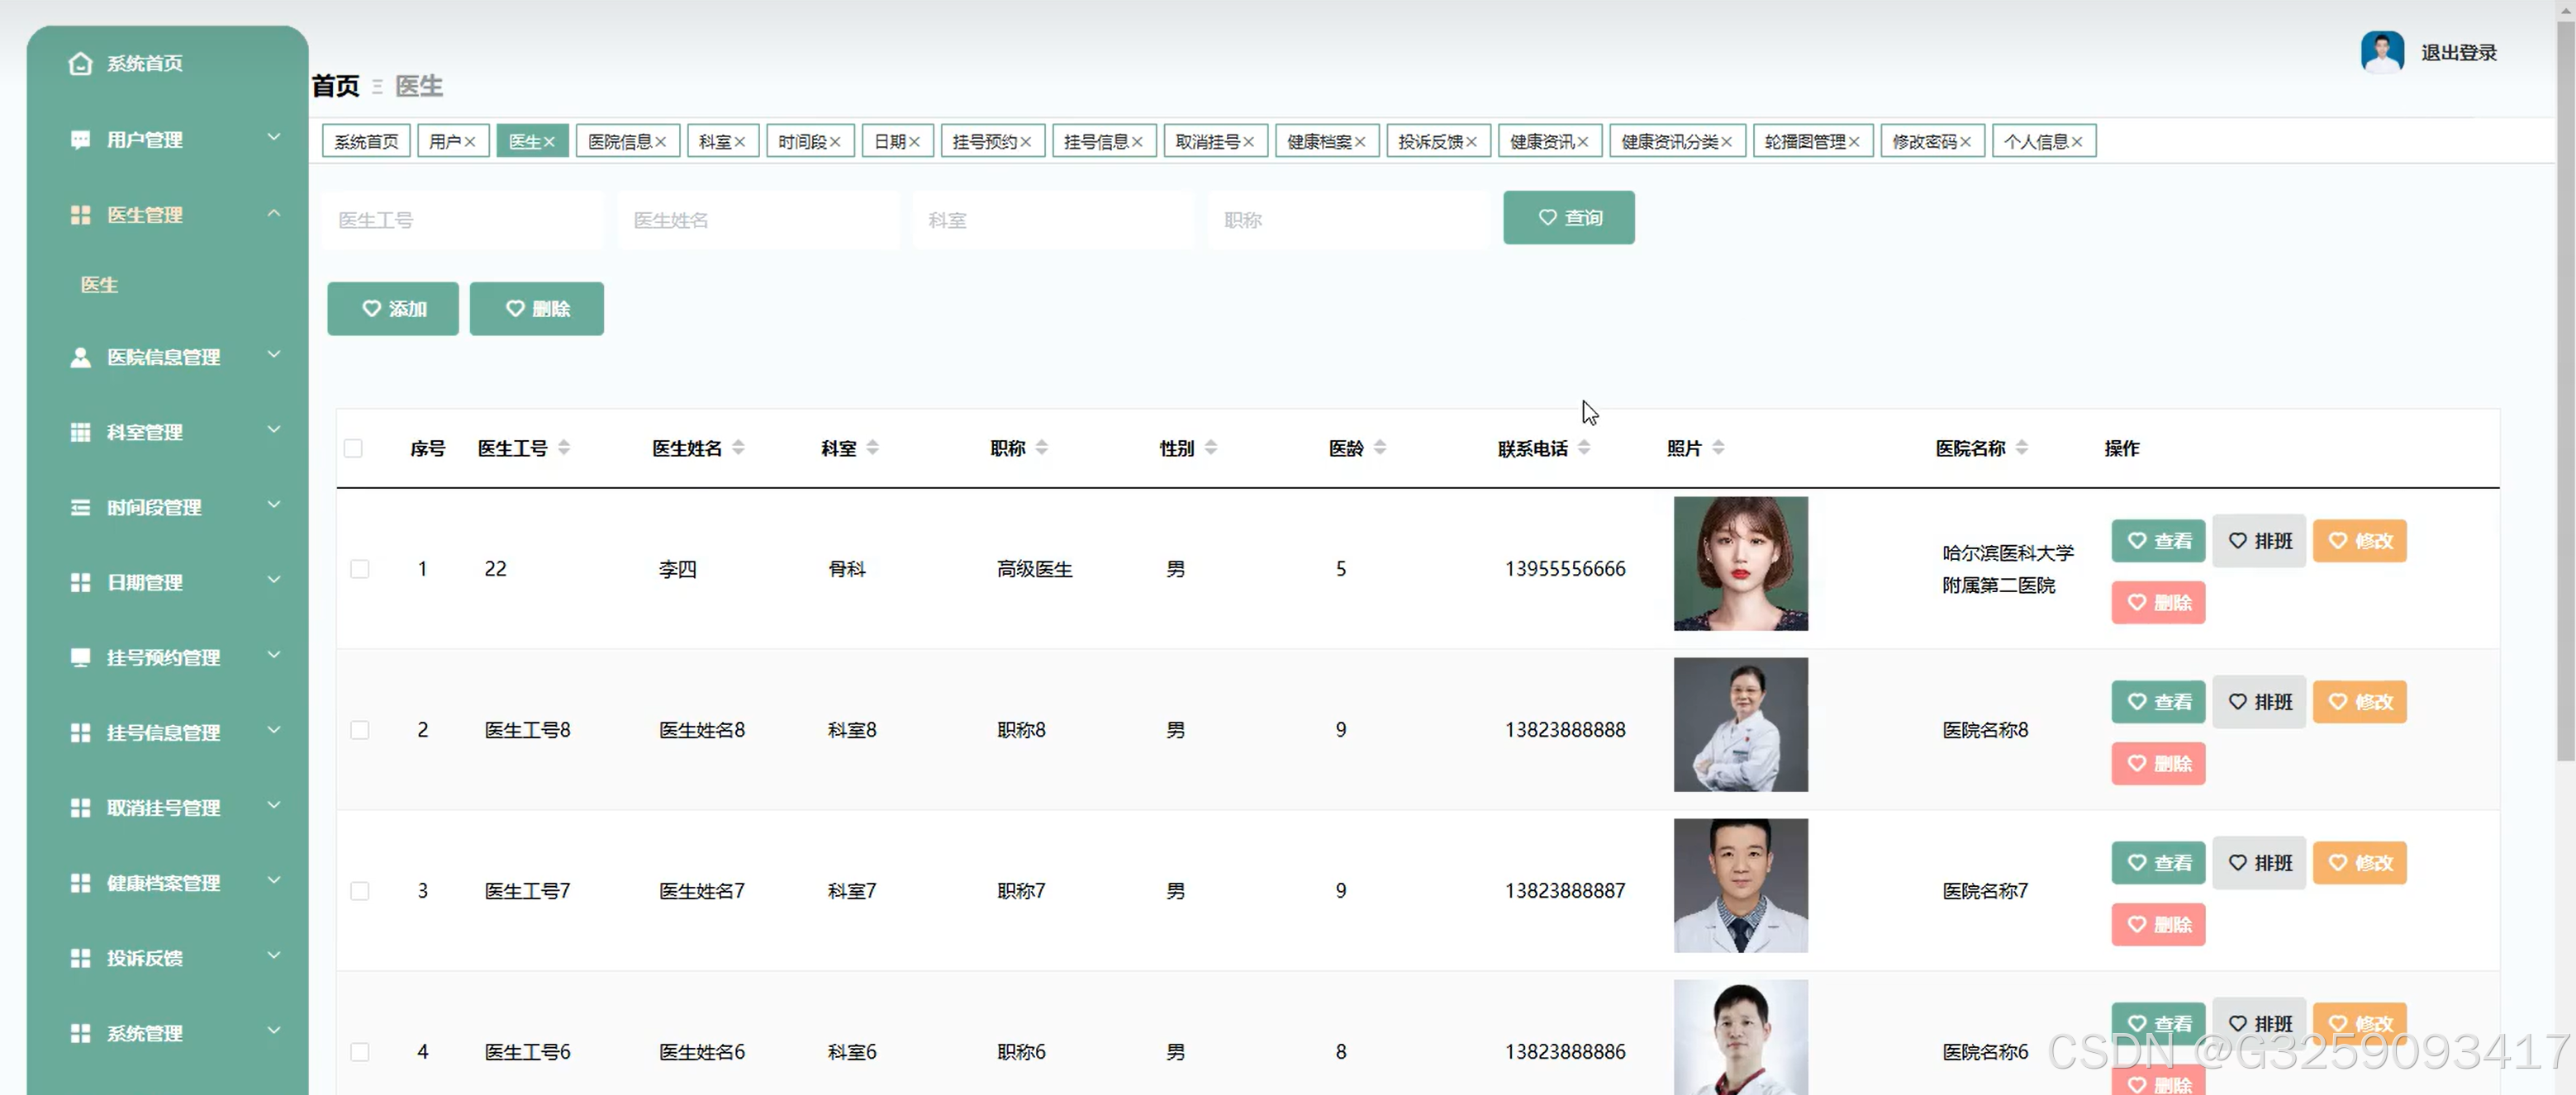Click the 查询 search button
Viewport: 2576px width, 1095px height.
1569,218
